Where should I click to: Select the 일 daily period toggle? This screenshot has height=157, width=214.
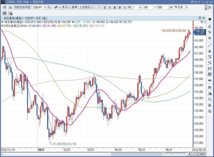[x=105, y=7]
